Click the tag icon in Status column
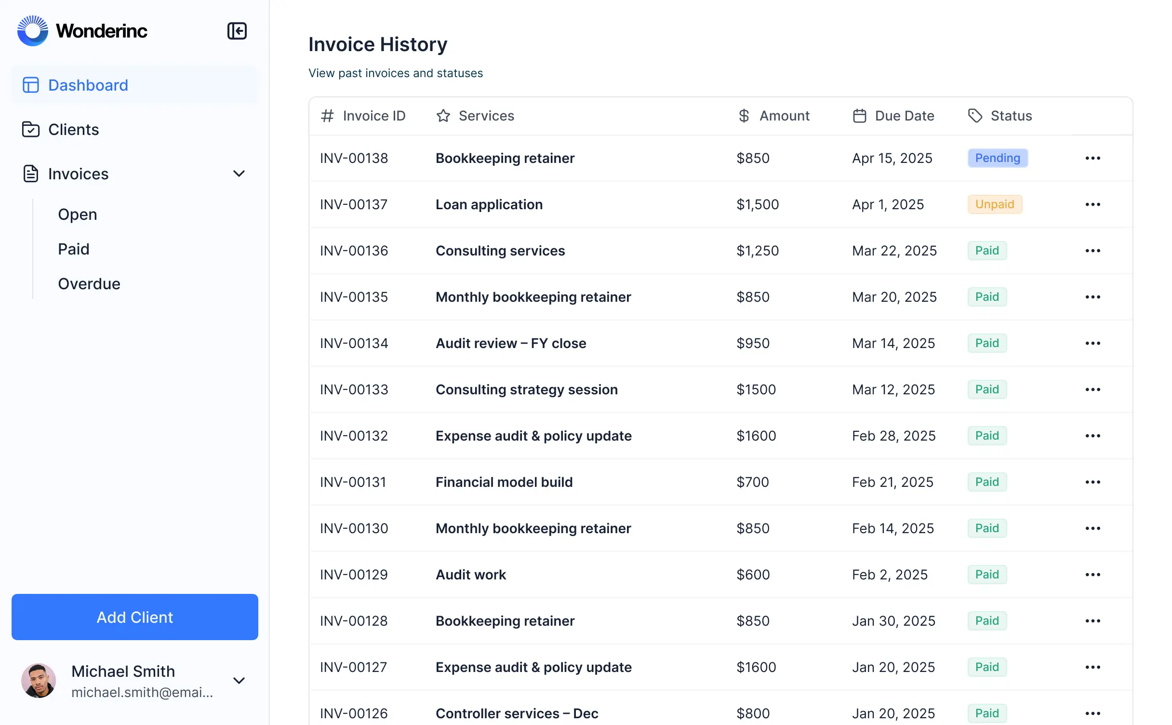1172x725 pixels. [x=974, y=116]
